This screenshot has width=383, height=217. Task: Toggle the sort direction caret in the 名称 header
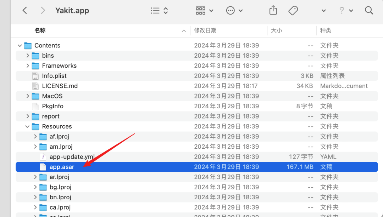point(184,31)
